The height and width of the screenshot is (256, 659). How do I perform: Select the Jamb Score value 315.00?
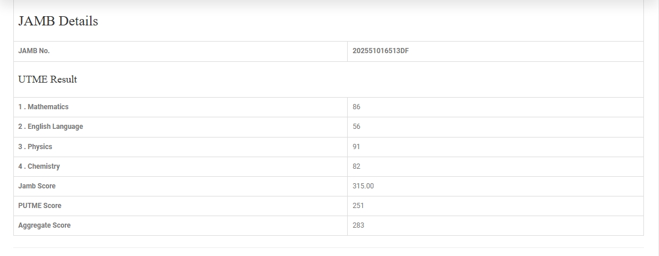click(363, 186)
